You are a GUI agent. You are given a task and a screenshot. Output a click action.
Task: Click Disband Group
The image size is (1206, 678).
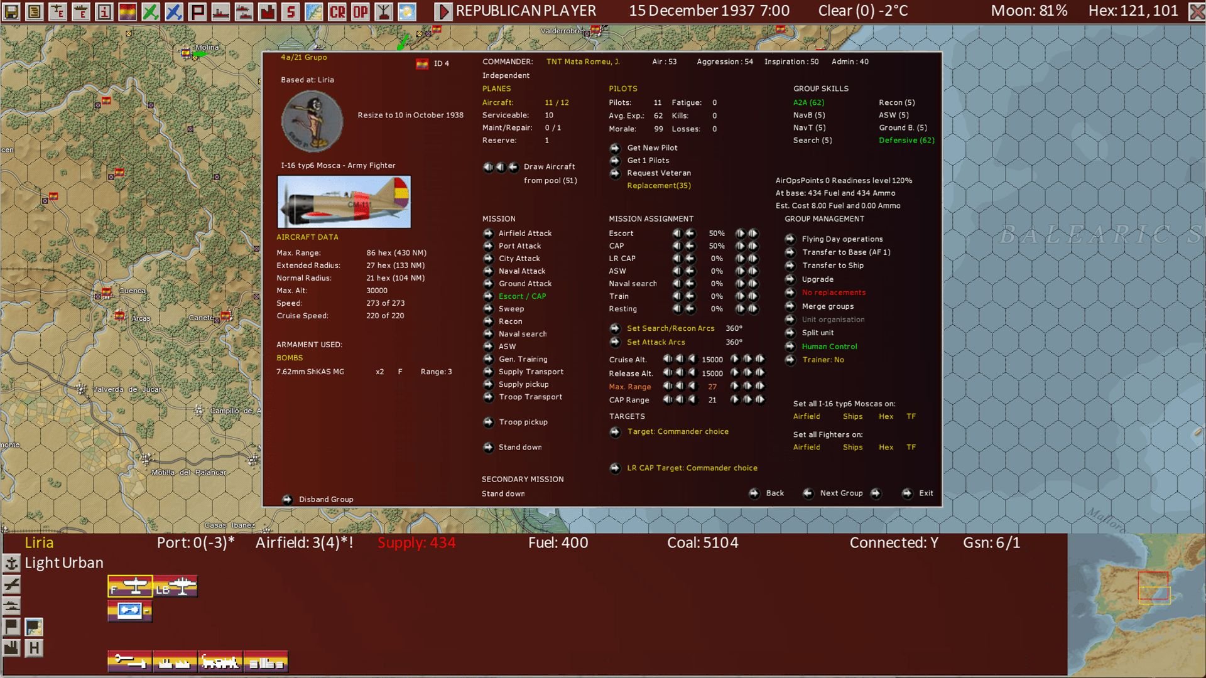click(327, 499)
